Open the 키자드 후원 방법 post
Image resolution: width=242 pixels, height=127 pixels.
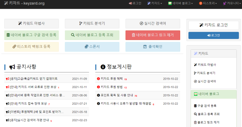click(112, 87)
